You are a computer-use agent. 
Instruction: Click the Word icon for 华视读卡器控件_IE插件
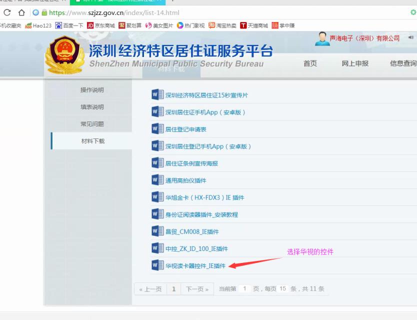157,265
